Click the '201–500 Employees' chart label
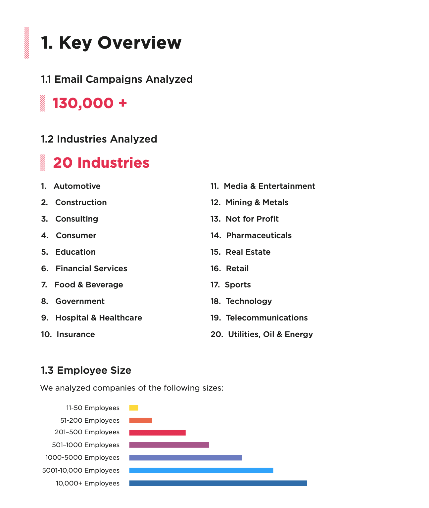The image size is (429, 508). [x=87, y=432]
